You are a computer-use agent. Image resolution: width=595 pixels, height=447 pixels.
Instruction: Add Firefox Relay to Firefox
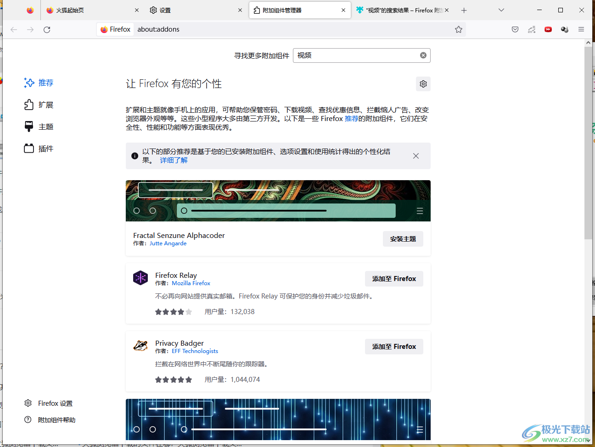pos(394,279)
